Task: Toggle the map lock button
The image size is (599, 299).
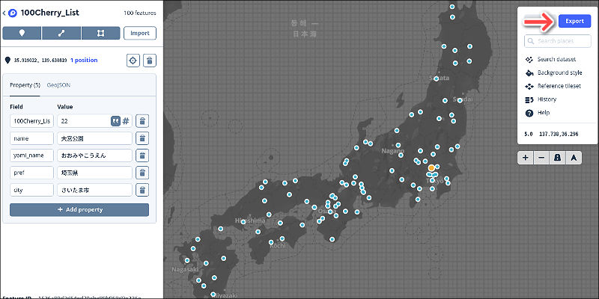Action: 557,158
